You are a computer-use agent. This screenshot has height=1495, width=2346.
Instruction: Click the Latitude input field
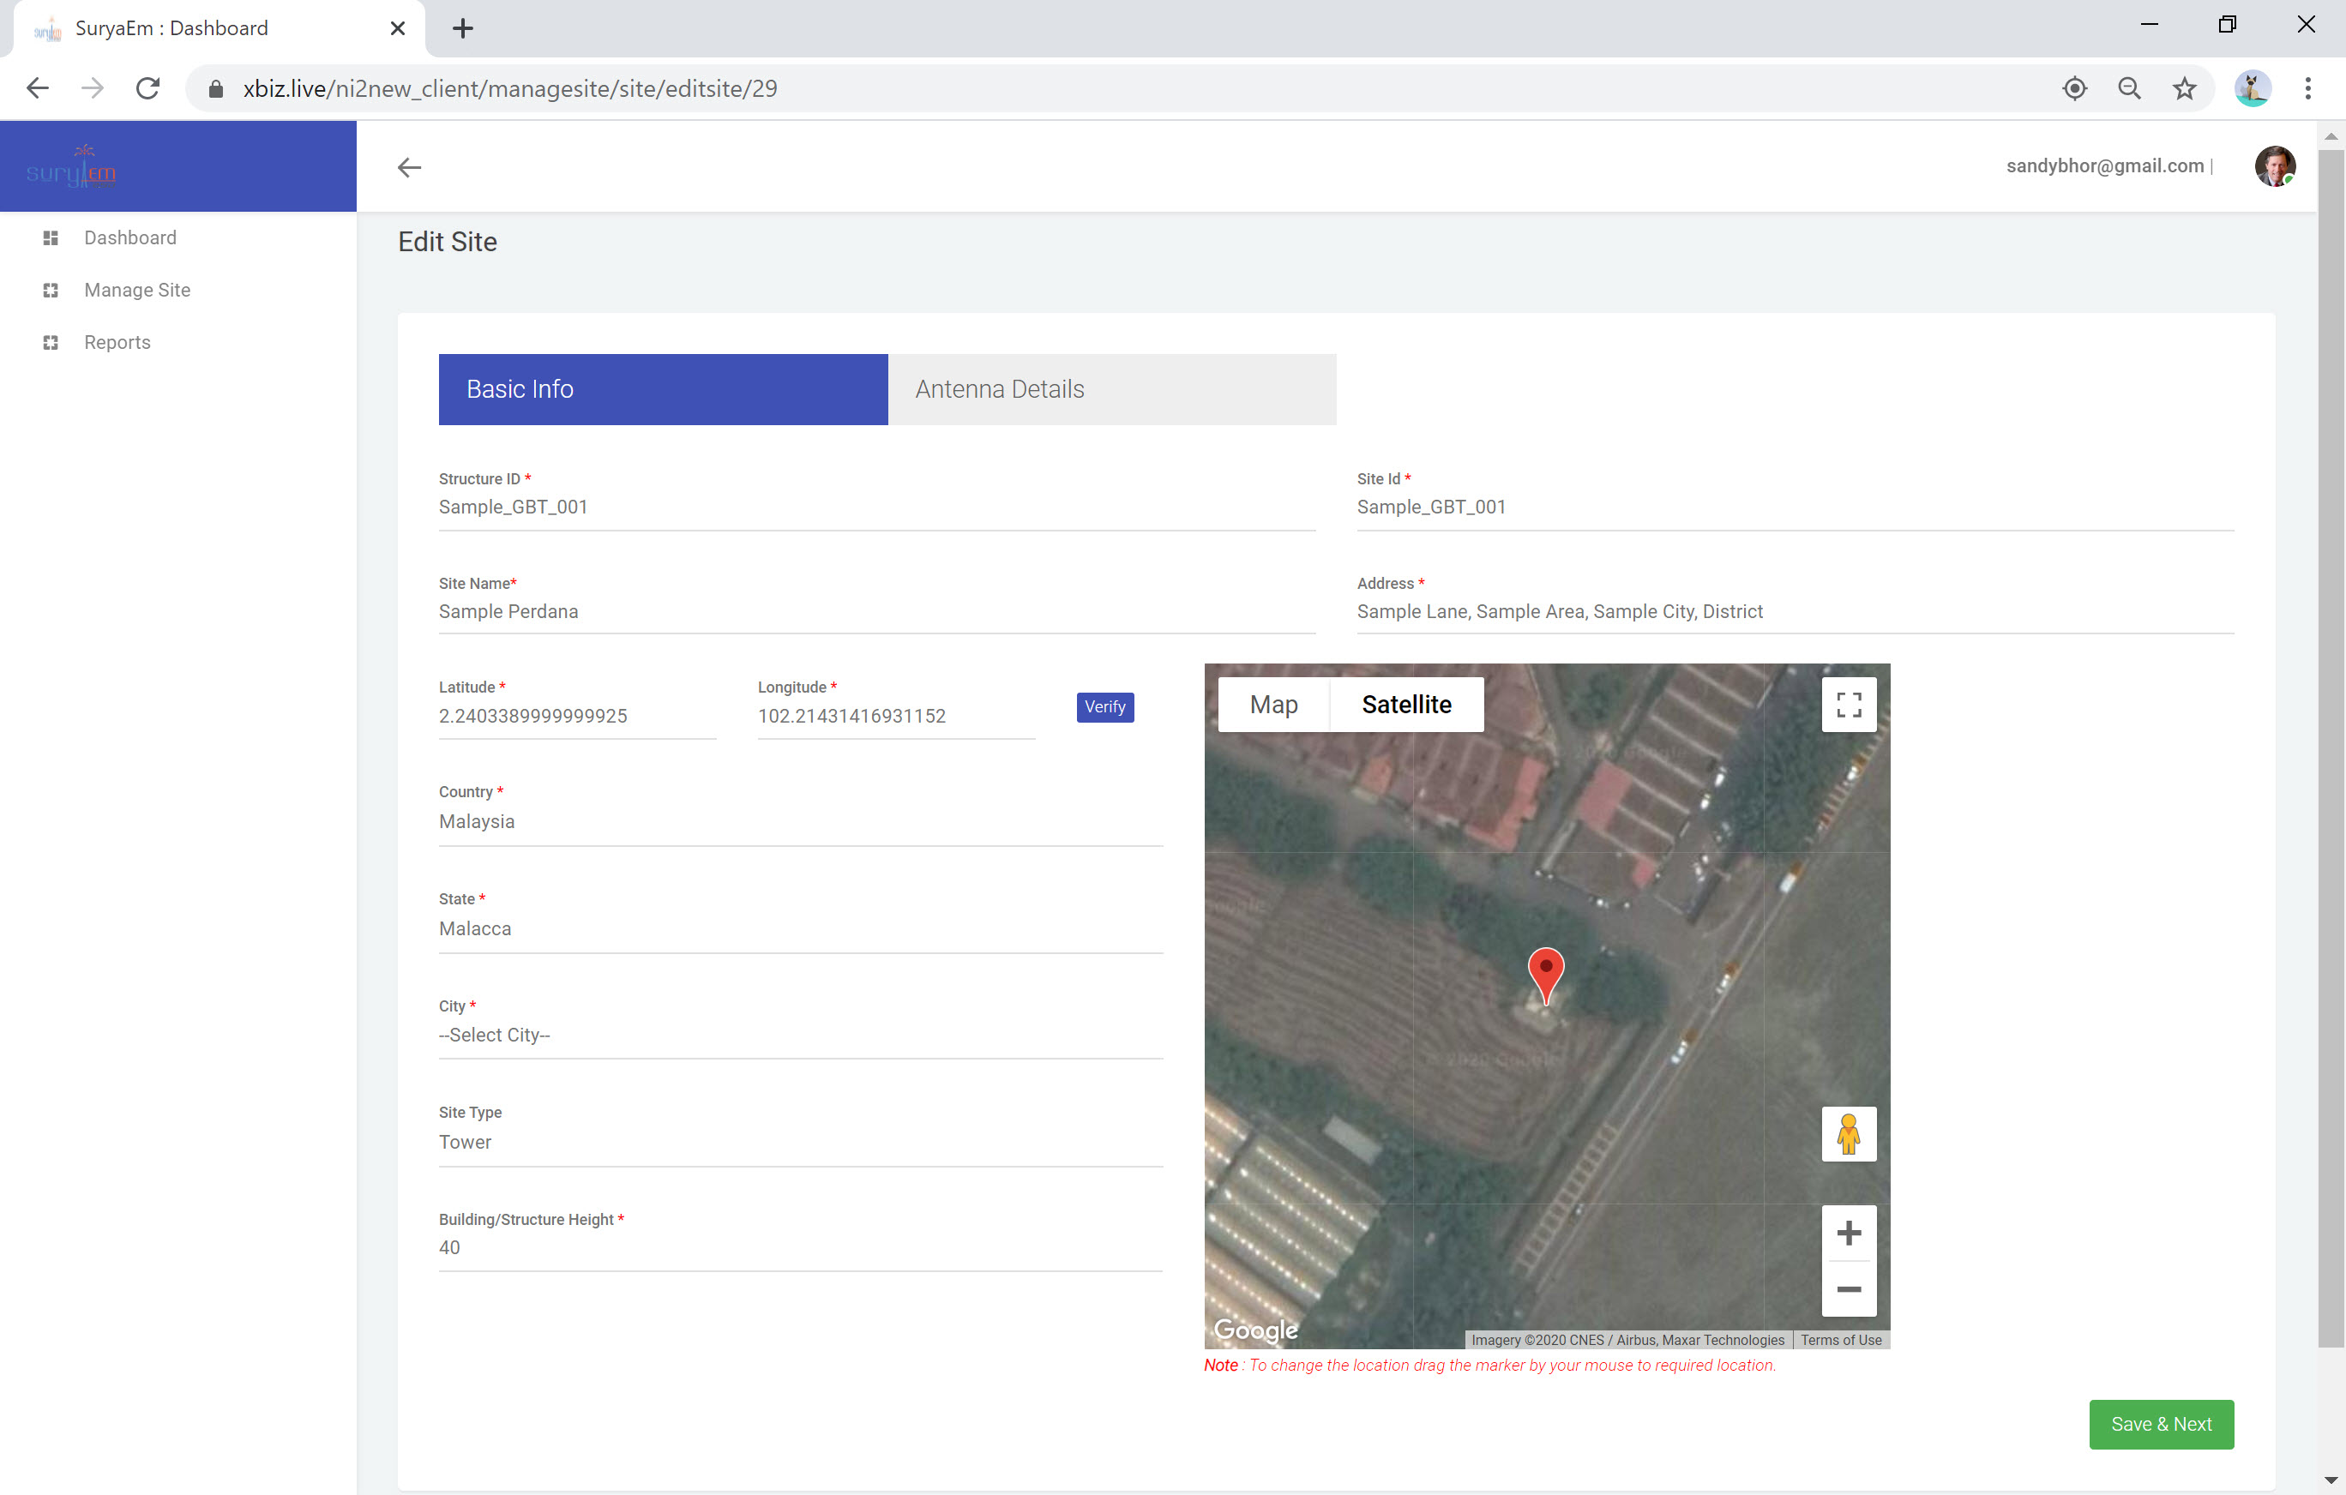point(577,717)
